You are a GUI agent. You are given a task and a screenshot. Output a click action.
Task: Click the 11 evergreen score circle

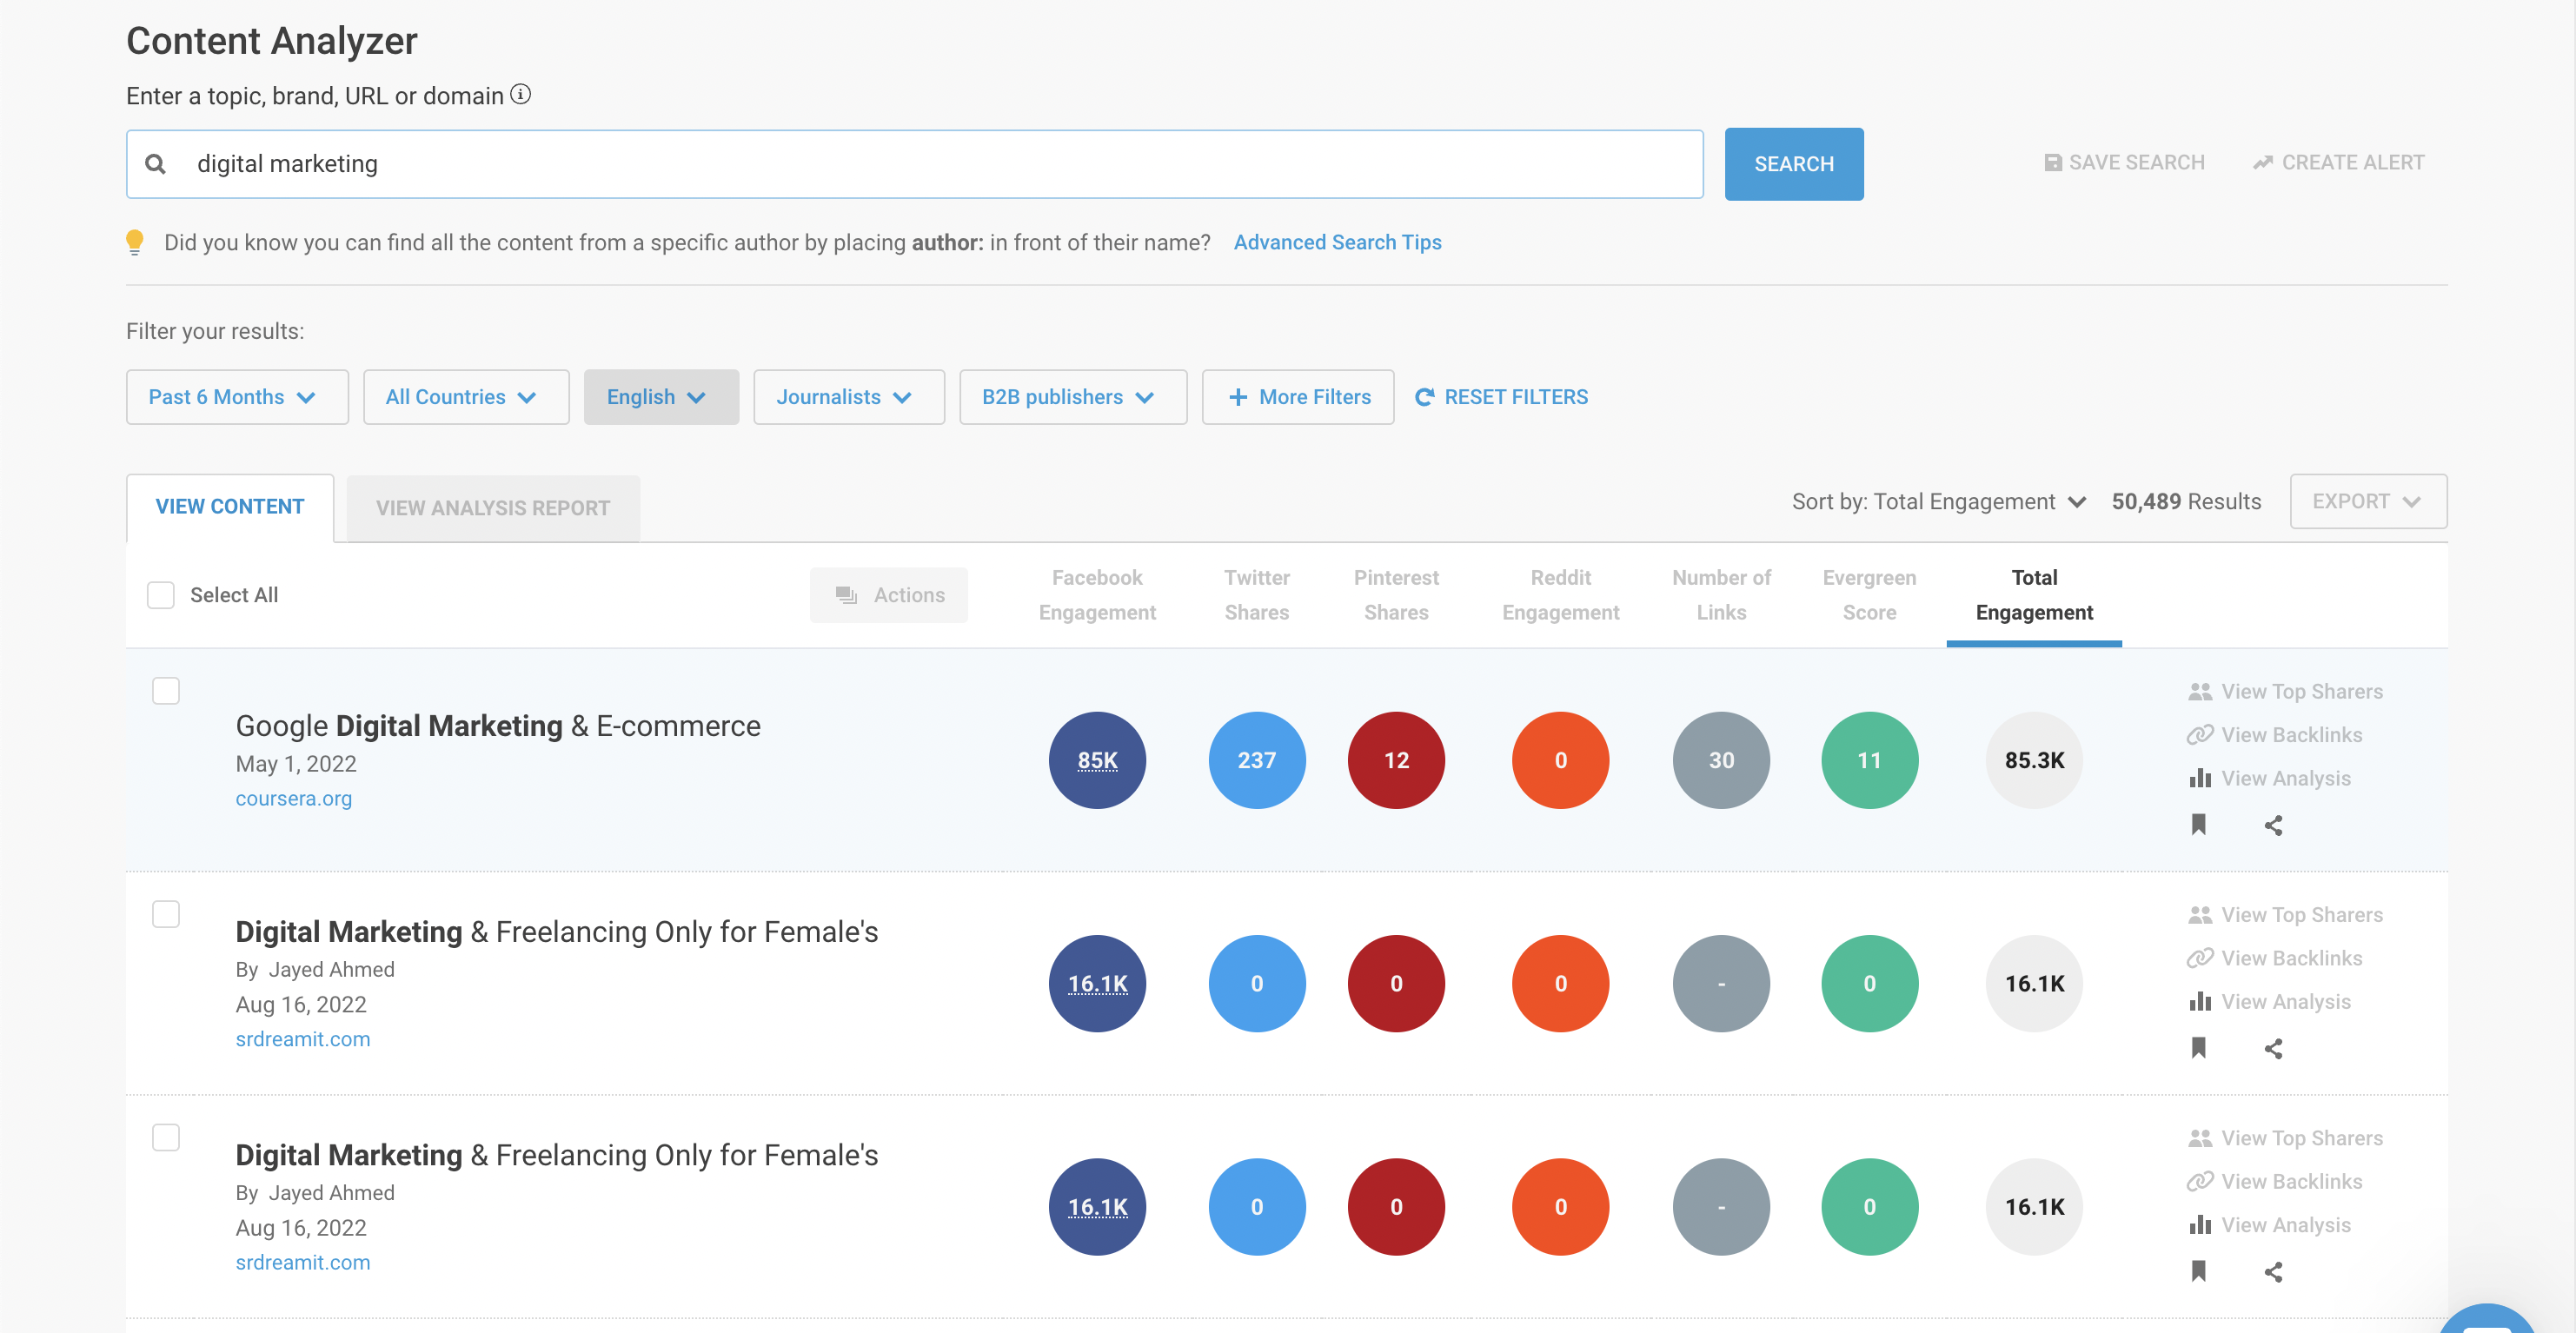click(x=1869, y=760)
